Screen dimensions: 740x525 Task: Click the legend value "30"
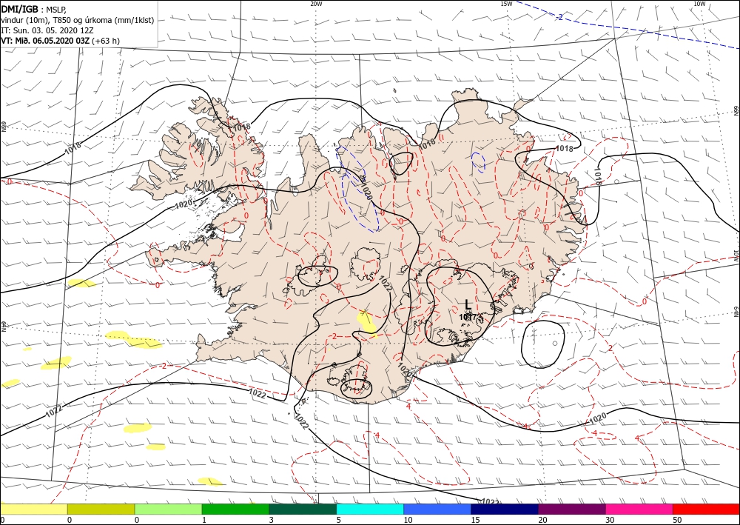pos(610,520)
